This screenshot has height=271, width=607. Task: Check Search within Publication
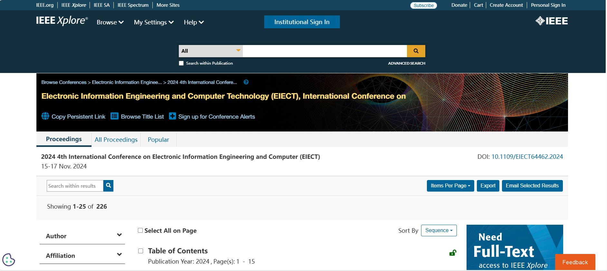coord(181,63)
